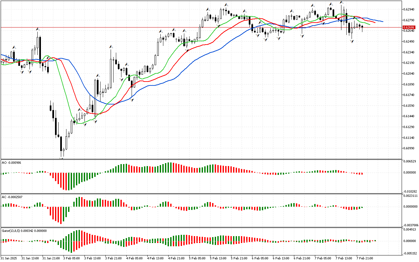Click the 31 Jan 2025 date label
Screen dimensions: 419x262
tap(8, 258)
